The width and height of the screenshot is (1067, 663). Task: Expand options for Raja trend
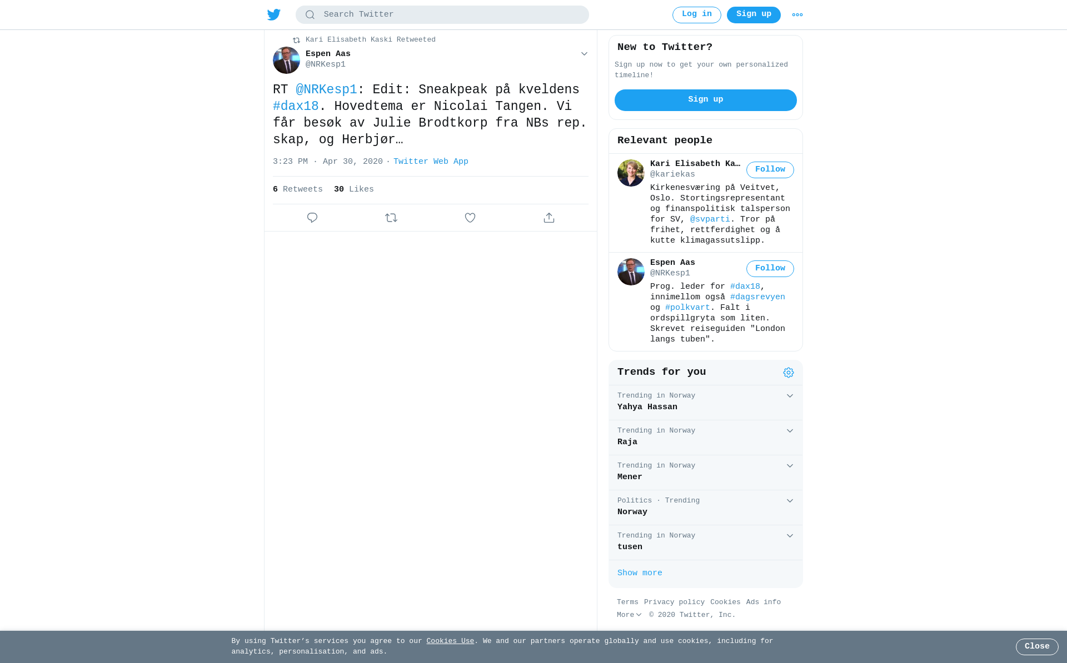pos(790,431)
